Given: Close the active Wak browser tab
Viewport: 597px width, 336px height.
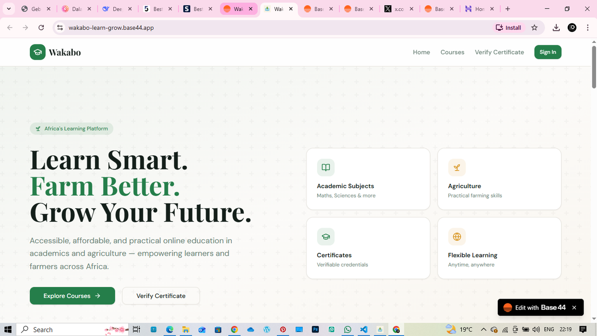Looking at the screenshot, I should (x=291, y=9).
